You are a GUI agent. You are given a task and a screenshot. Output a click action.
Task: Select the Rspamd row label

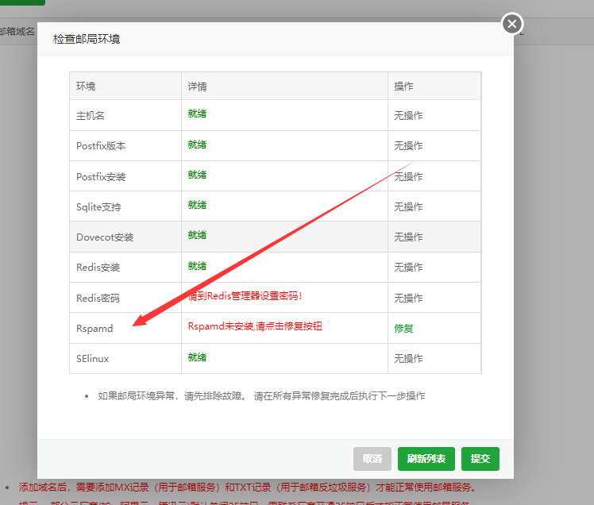[x=94, y=328]
